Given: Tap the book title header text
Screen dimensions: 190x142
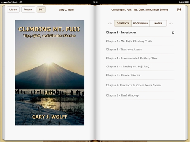Looking at the screenshot, I should 140,10.
